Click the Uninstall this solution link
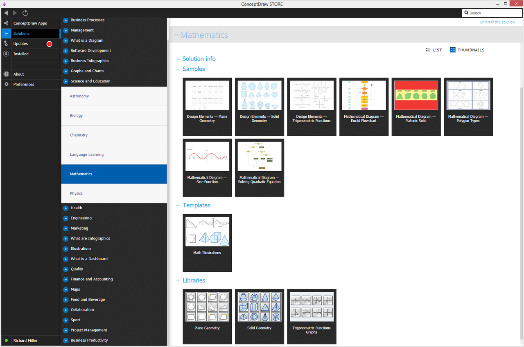 click(497, 22)
